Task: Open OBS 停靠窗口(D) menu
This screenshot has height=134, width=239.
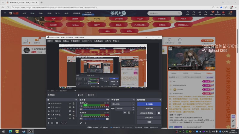Action: 76,41
